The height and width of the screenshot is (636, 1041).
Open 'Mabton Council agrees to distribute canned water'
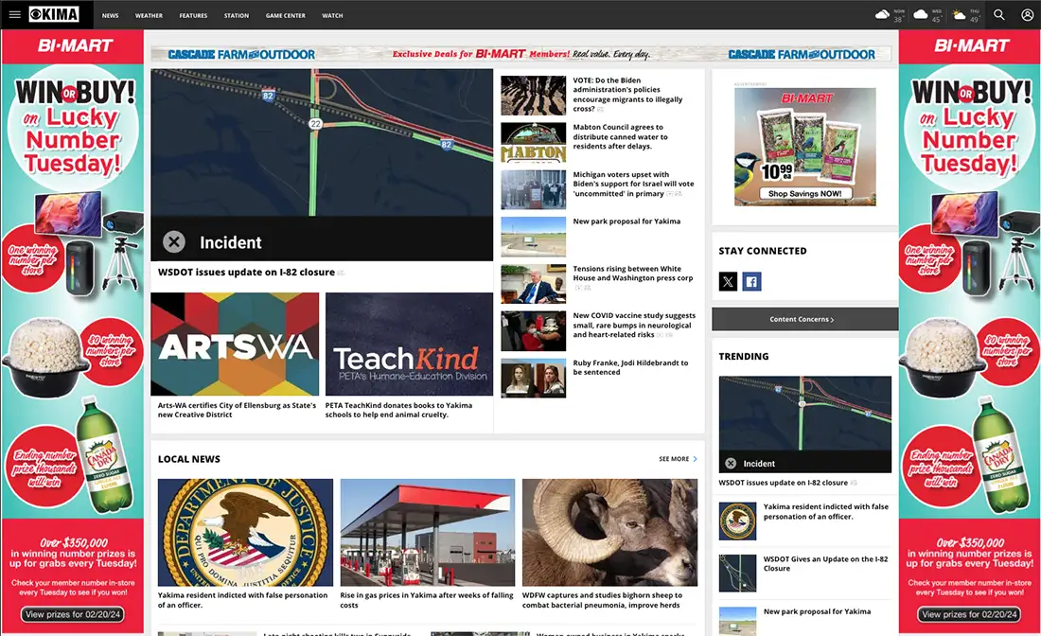tap(620, 137)
